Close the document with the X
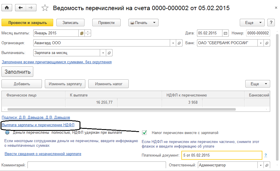 [x=276, y=8]
